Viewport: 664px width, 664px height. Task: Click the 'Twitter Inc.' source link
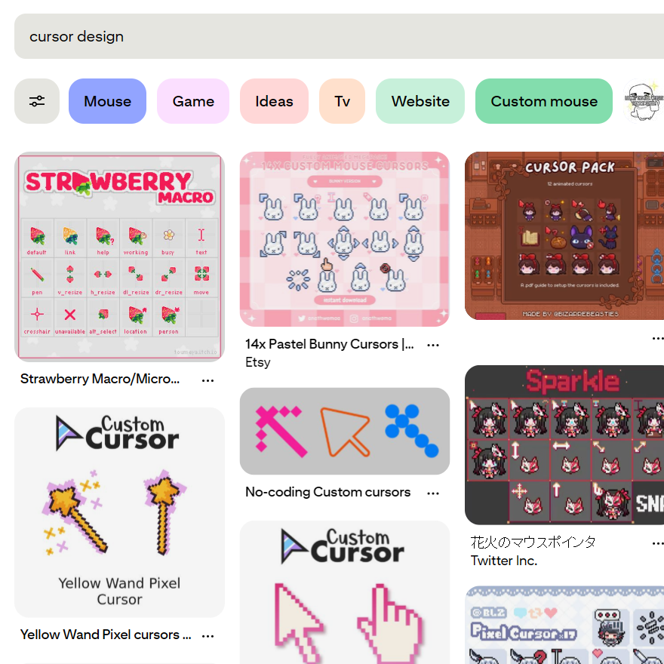tap(504, 561)
